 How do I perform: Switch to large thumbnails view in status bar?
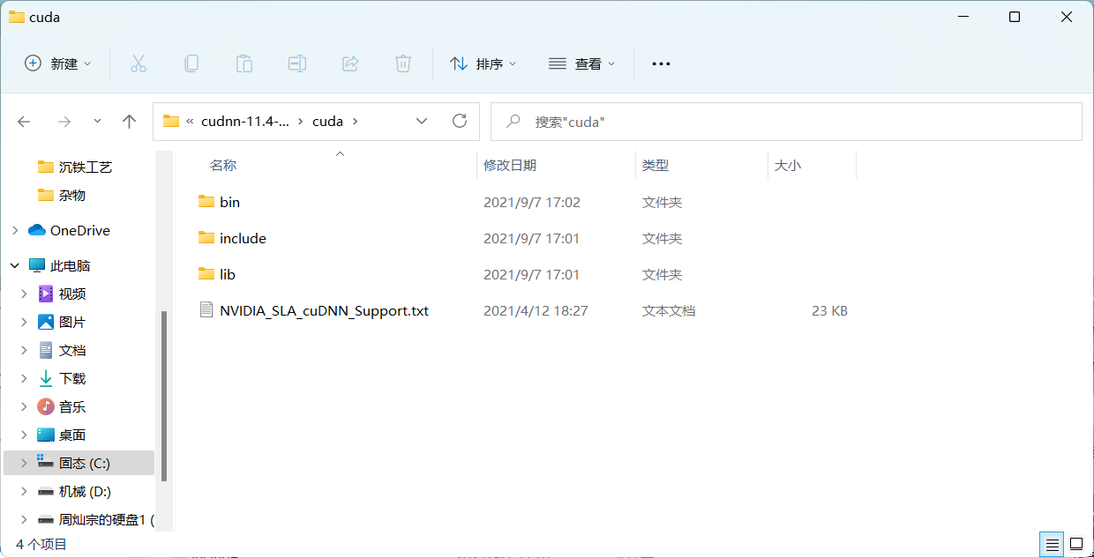[x=1076, y=544]
